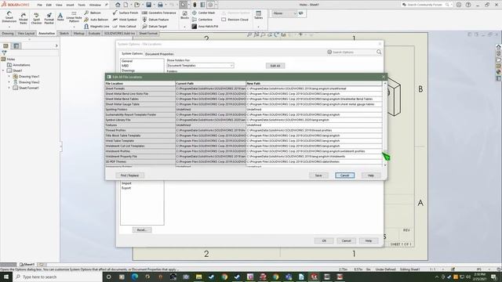
Task: Click the Save icon in top toolbar
Action: [x=148, y=5]
